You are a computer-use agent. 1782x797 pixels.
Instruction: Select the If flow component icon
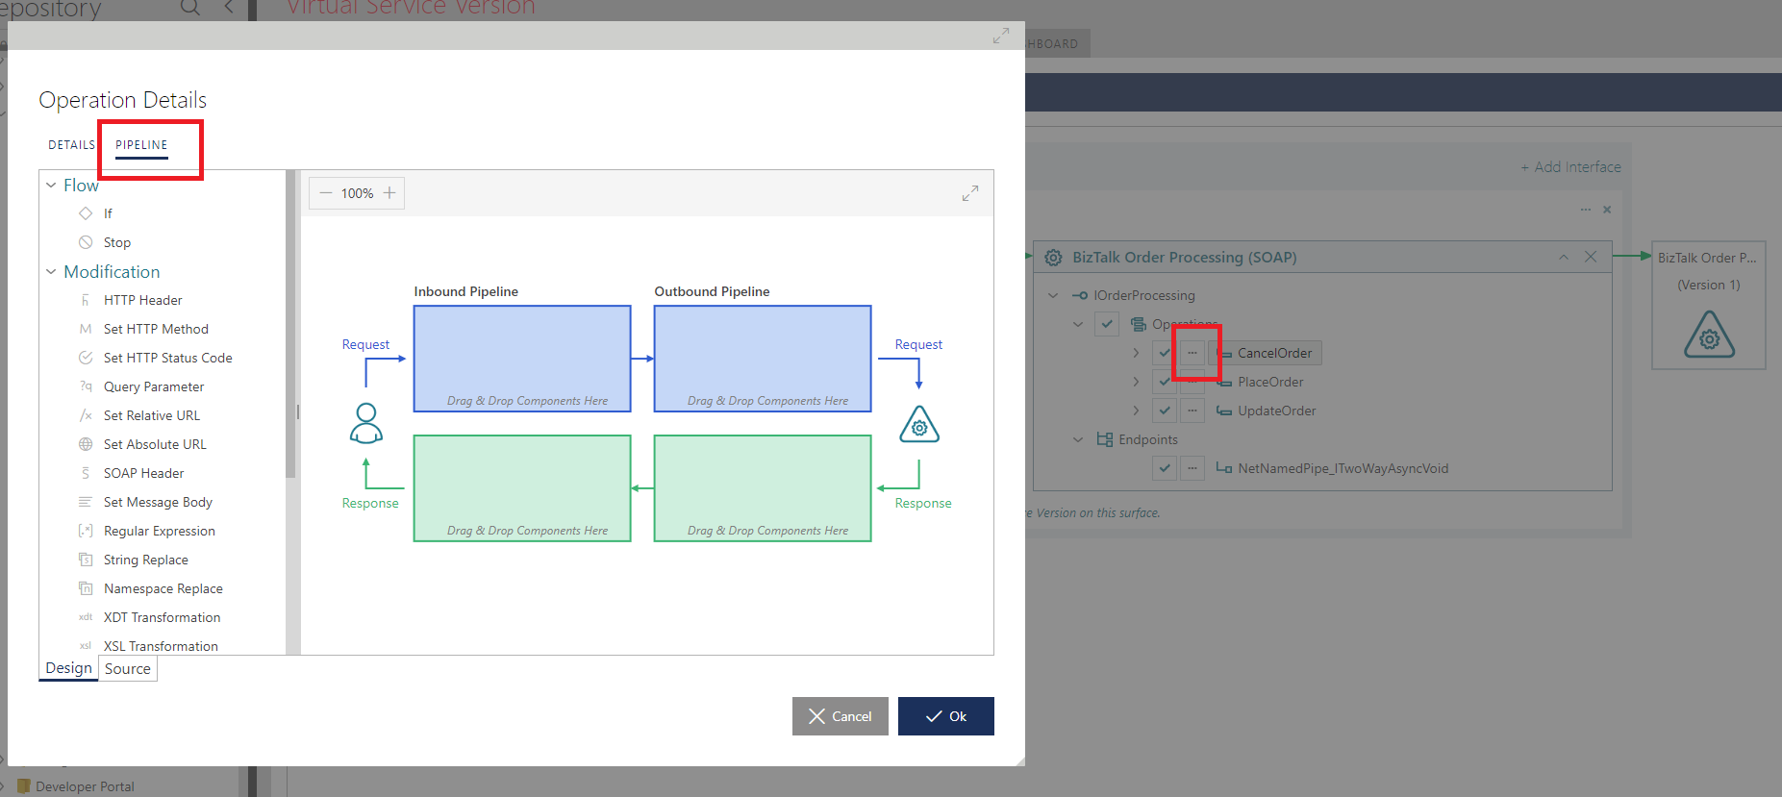(x=86, y=213)
